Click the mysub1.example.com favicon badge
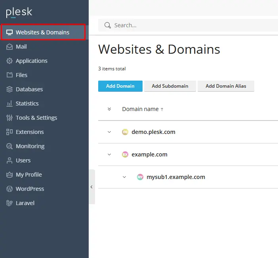The width and height of the screenshot is (278, 258). coord(140,177)
